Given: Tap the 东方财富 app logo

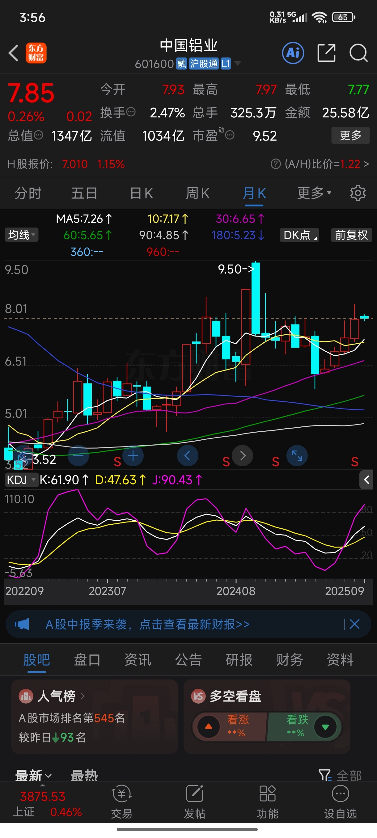Looking at the screenshot, I should coord(36,53).
